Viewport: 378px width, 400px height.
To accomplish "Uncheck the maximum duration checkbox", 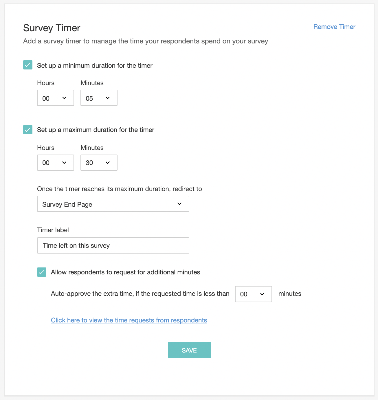I will (28, 130).
